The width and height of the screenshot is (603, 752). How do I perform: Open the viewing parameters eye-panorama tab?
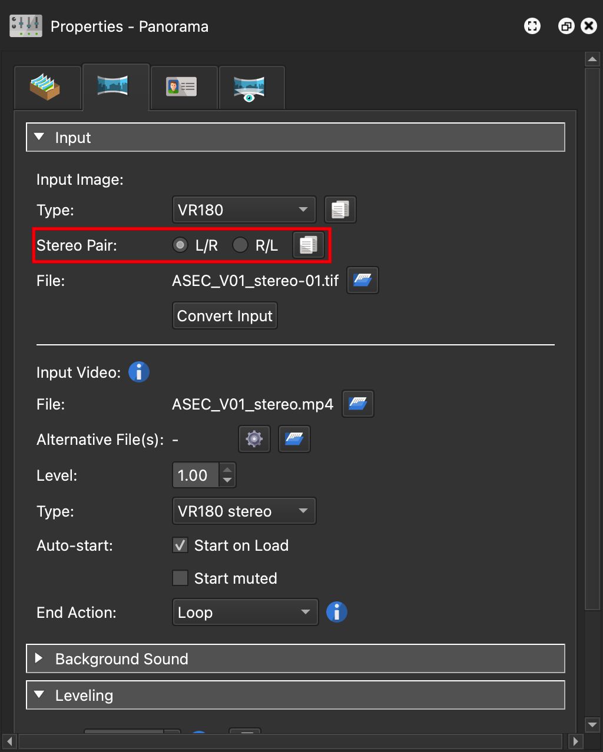coord(251,86)
